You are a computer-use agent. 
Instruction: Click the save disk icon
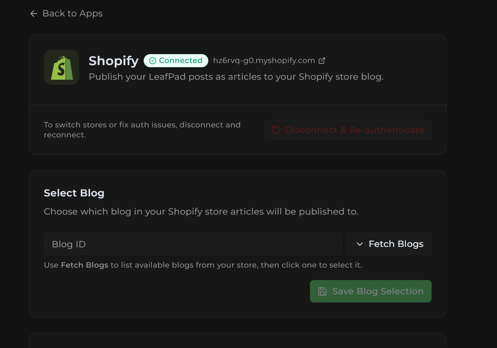point(322,291)
